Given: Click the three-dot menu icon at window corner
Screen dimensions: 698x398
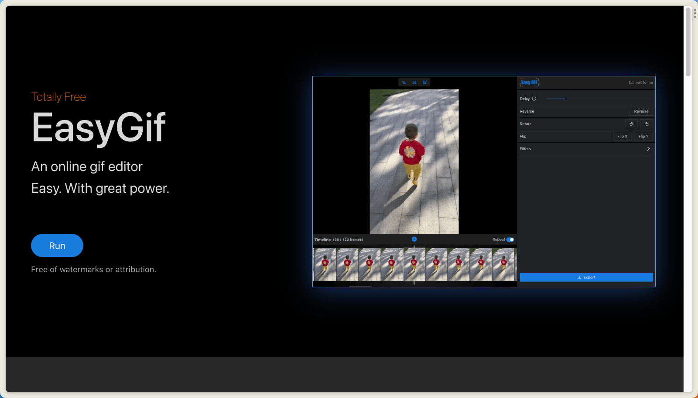Looking at the screenshot, I should (695, 13).
